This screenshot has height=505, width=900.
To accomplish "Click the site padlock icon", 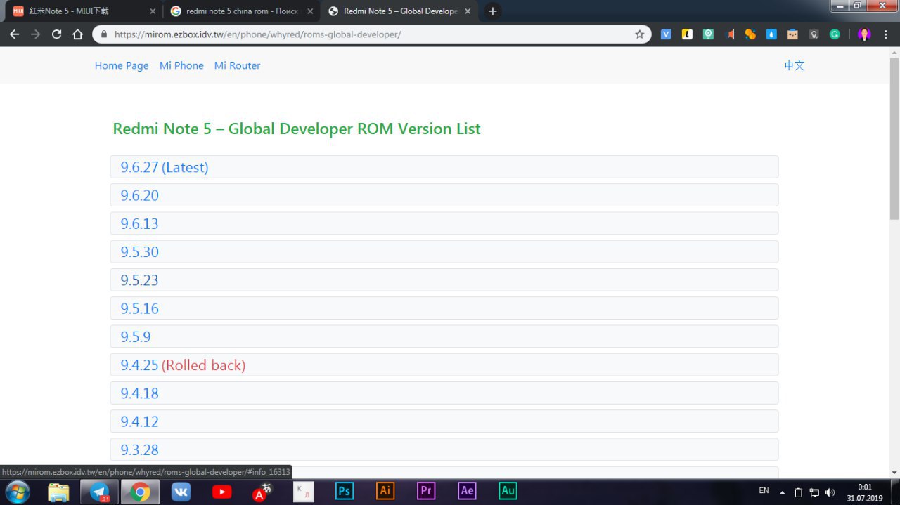I will 104,34.
